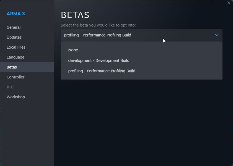Select development - Development Build option
This screenshot has width=233, height=166.
coord(142,60)
